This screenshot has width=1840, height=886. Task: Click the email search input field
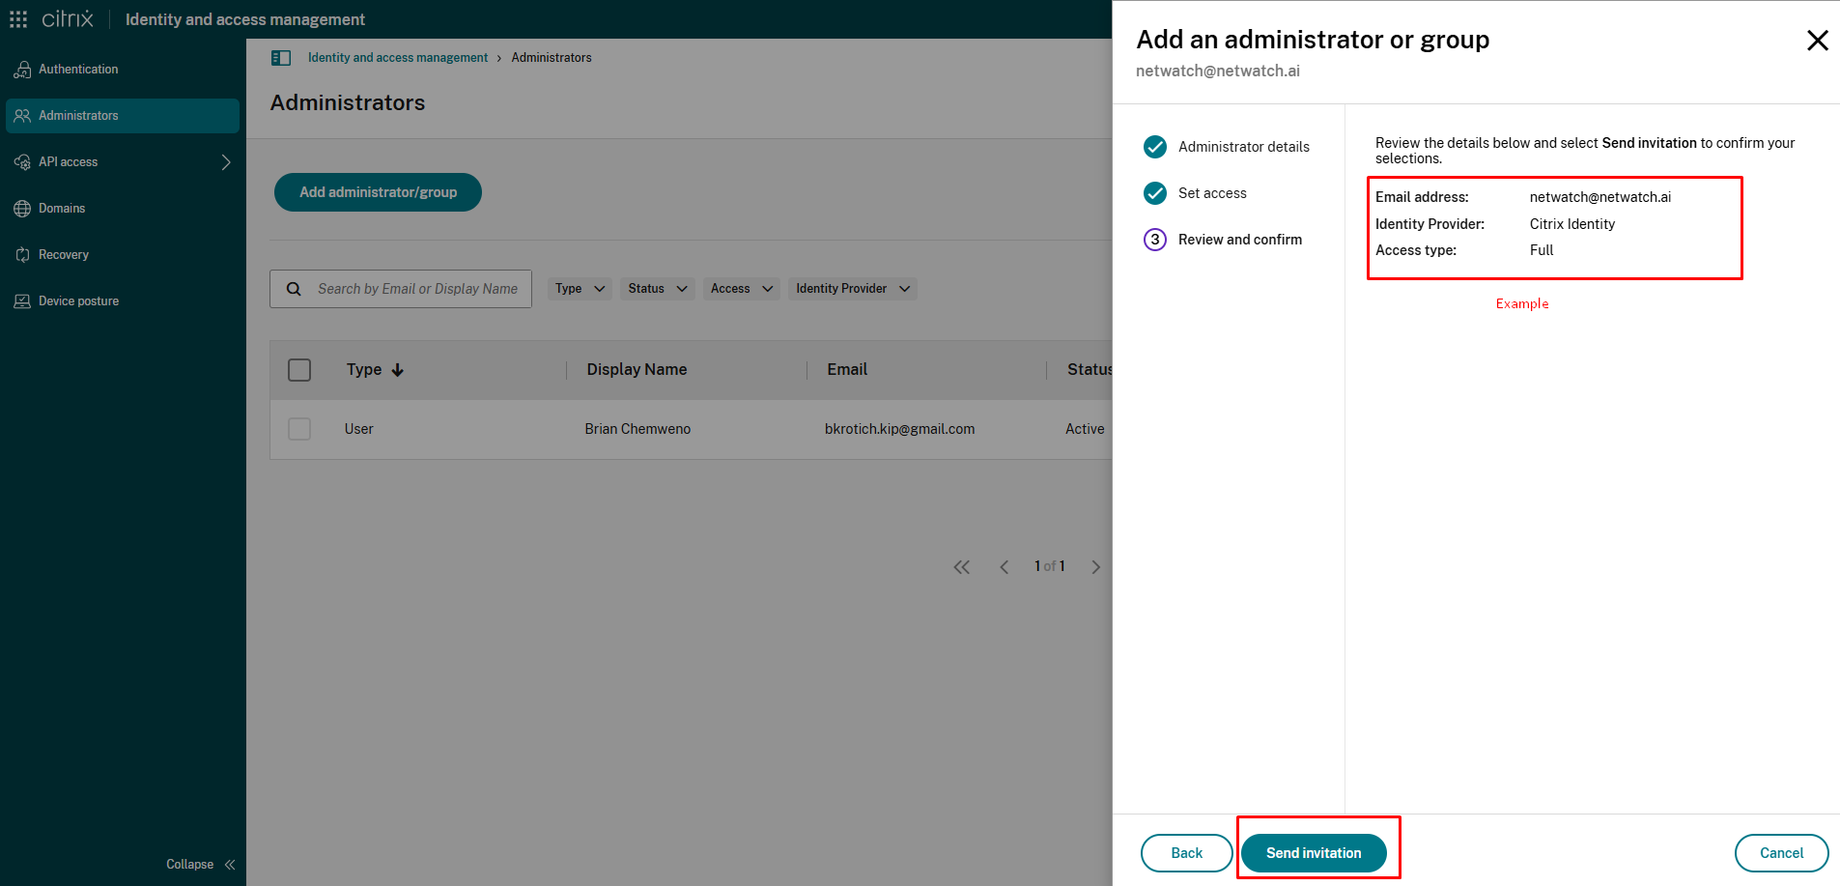click(x=418, y=288)
